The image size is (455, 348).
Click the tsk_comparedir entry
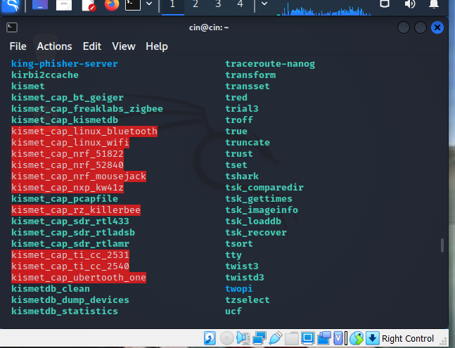[264, 187]
